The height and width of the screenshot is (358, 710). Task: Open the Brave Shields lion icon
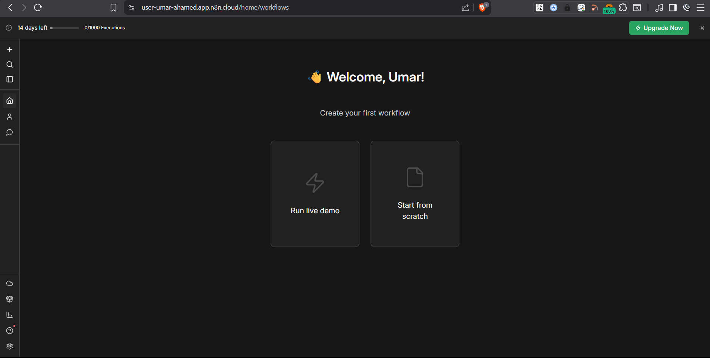pyautogui.click(x=483, y=7)
